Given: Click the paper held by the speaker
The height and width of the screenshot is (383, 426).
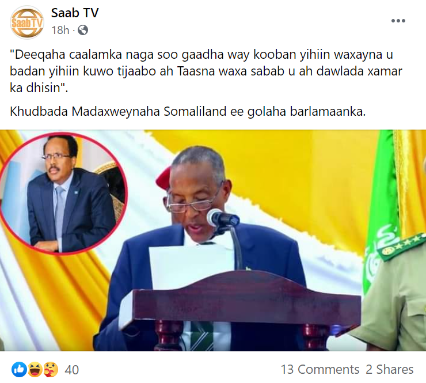Looking at the screenshot, I should tap(191, 267).
